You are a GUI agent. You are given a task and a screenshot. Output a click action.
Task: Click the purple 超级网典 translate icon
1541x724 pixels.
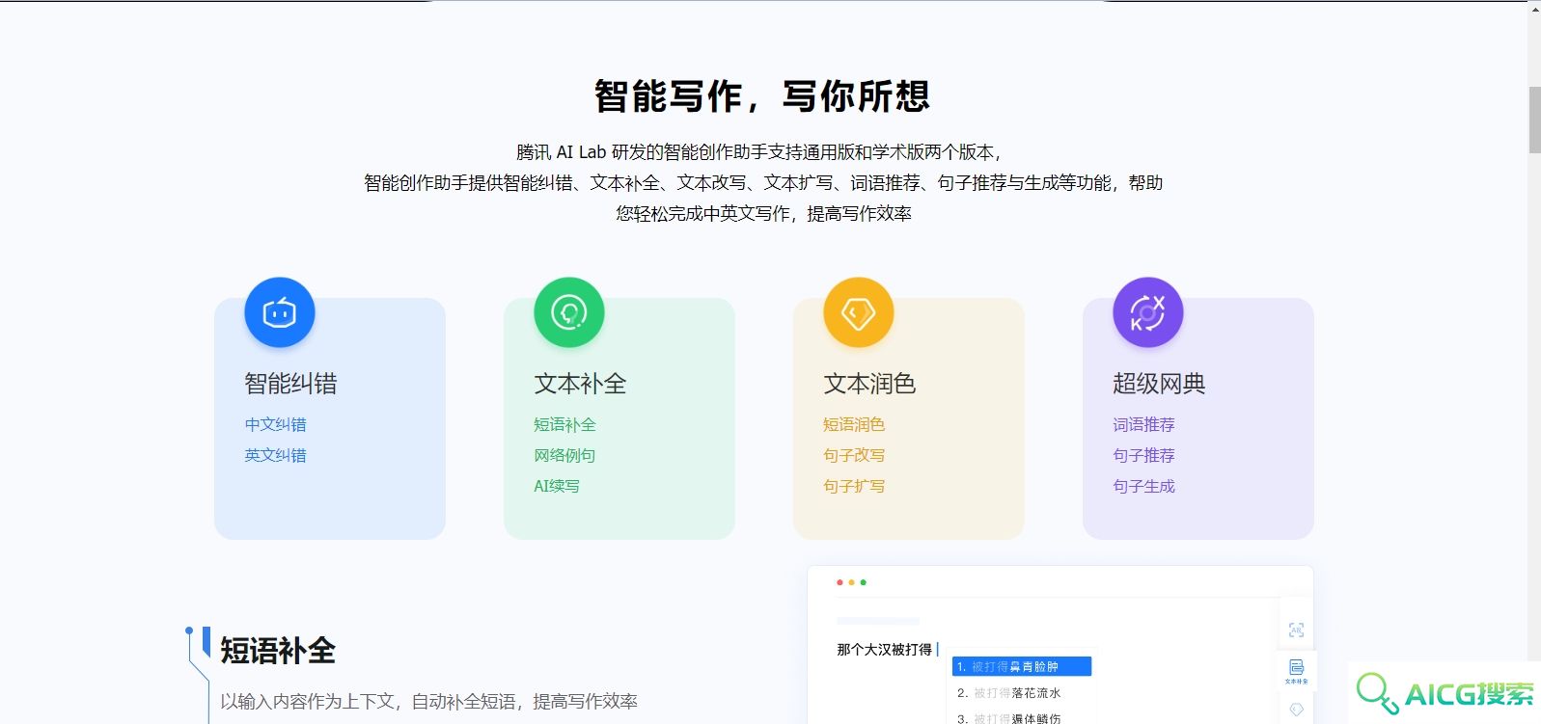pos(1148,312)
